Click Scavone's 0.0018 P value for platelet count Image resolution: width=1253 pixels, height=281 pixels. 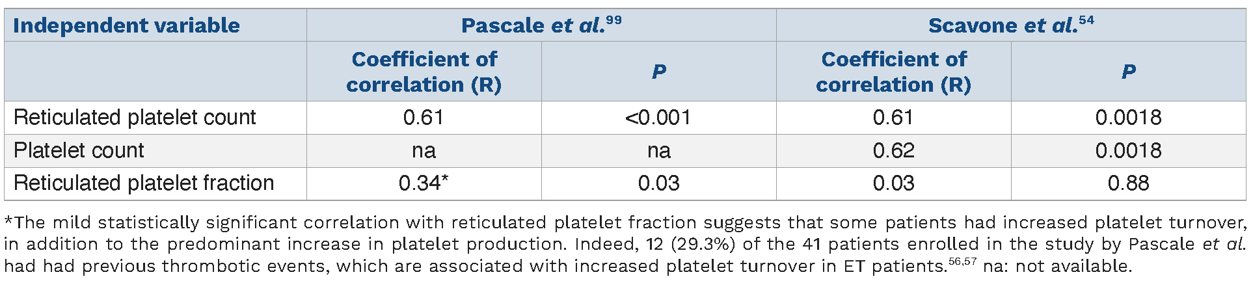[1128, 151]
